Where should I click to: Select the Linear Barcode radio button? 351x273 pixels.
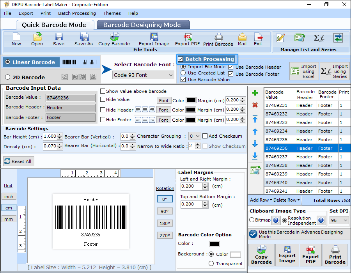[8, 62]
